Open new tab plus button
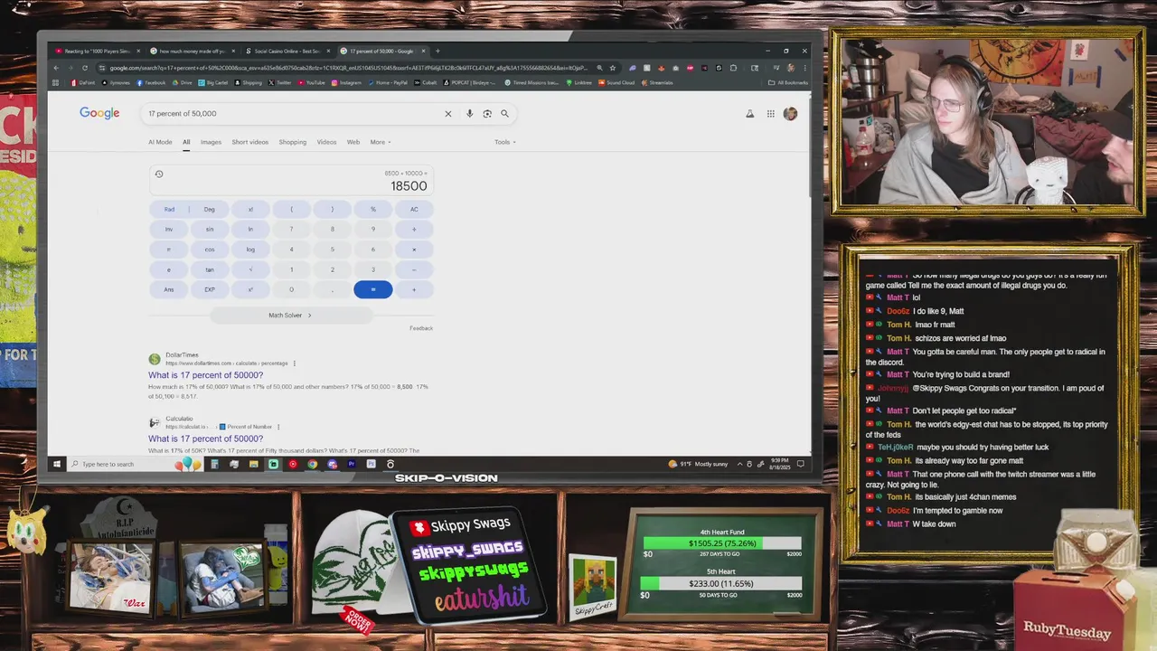The width and height of the screenshot is (1157, 651). (437, 51)
